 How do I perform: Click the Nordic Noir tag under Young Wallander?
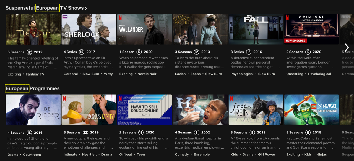pos(146,74)
